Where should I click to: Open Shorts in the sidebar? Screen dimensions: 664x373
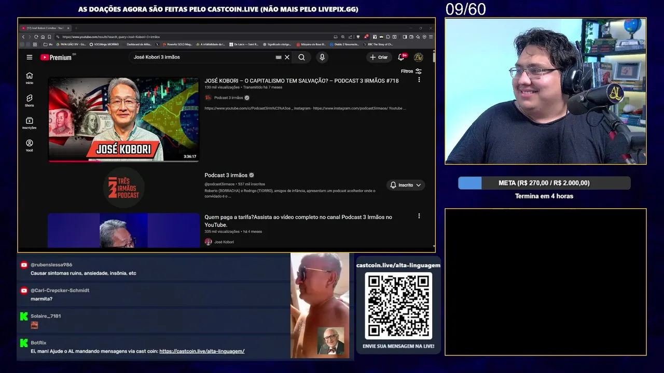pos(30,101)
